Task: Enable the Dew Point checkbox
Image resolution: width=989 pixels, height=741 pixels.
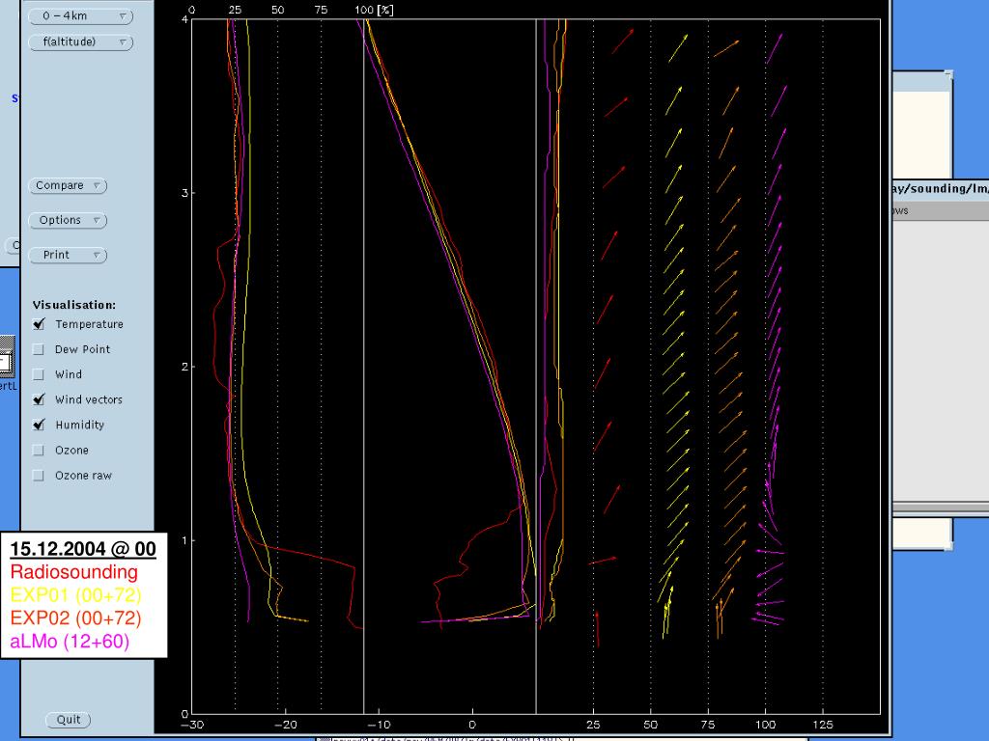Action: pyautogui.click(x=39, y=349)
